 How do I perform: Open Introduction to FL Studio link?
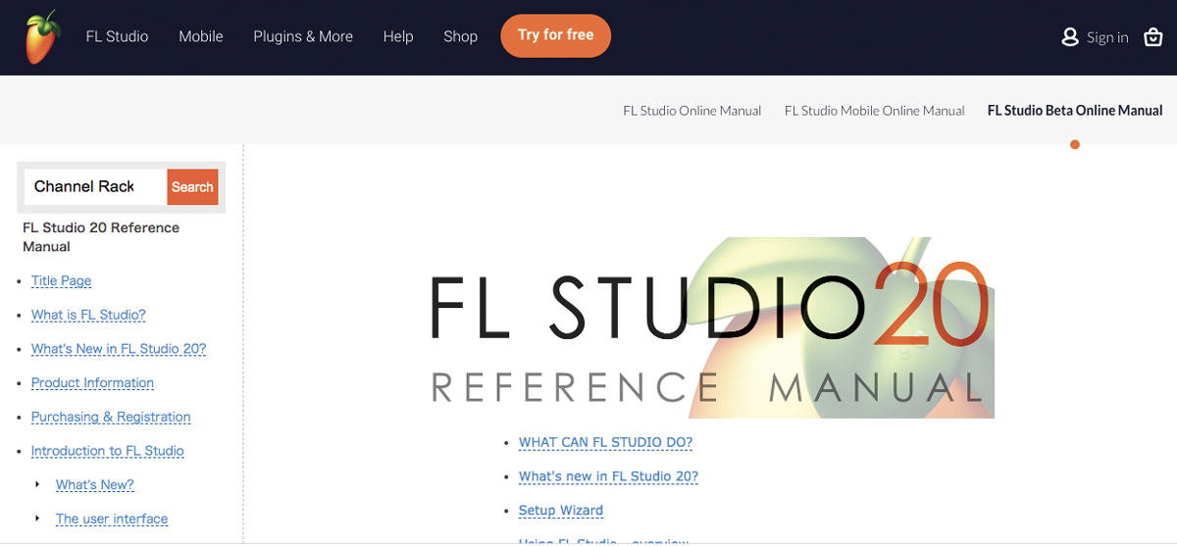click(107, 451)
